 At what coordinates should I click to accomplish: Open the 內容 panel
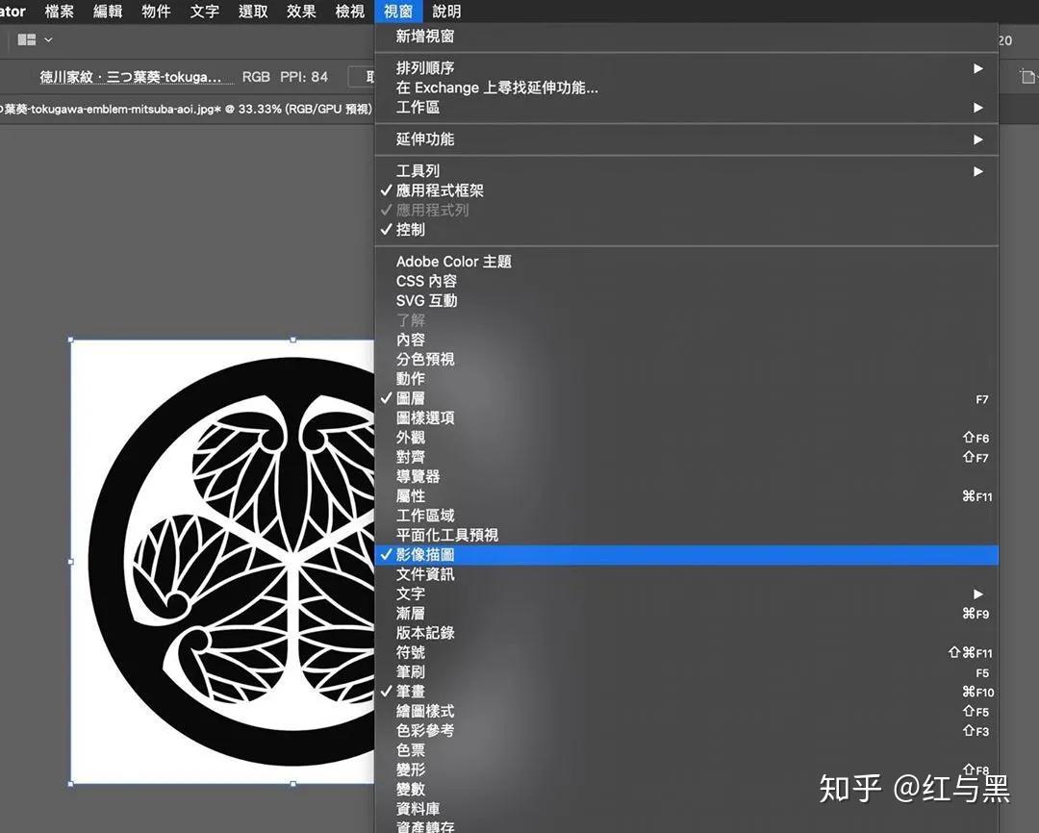(687, 340)
